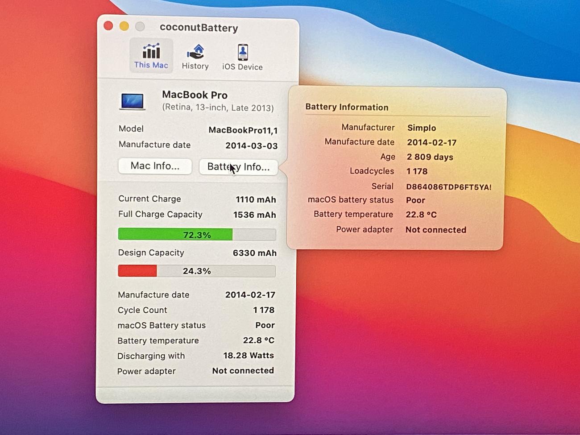This screenshot has width=580, height=435.
Task: Click the Battery Information heading
Action: tap(347, 107)
